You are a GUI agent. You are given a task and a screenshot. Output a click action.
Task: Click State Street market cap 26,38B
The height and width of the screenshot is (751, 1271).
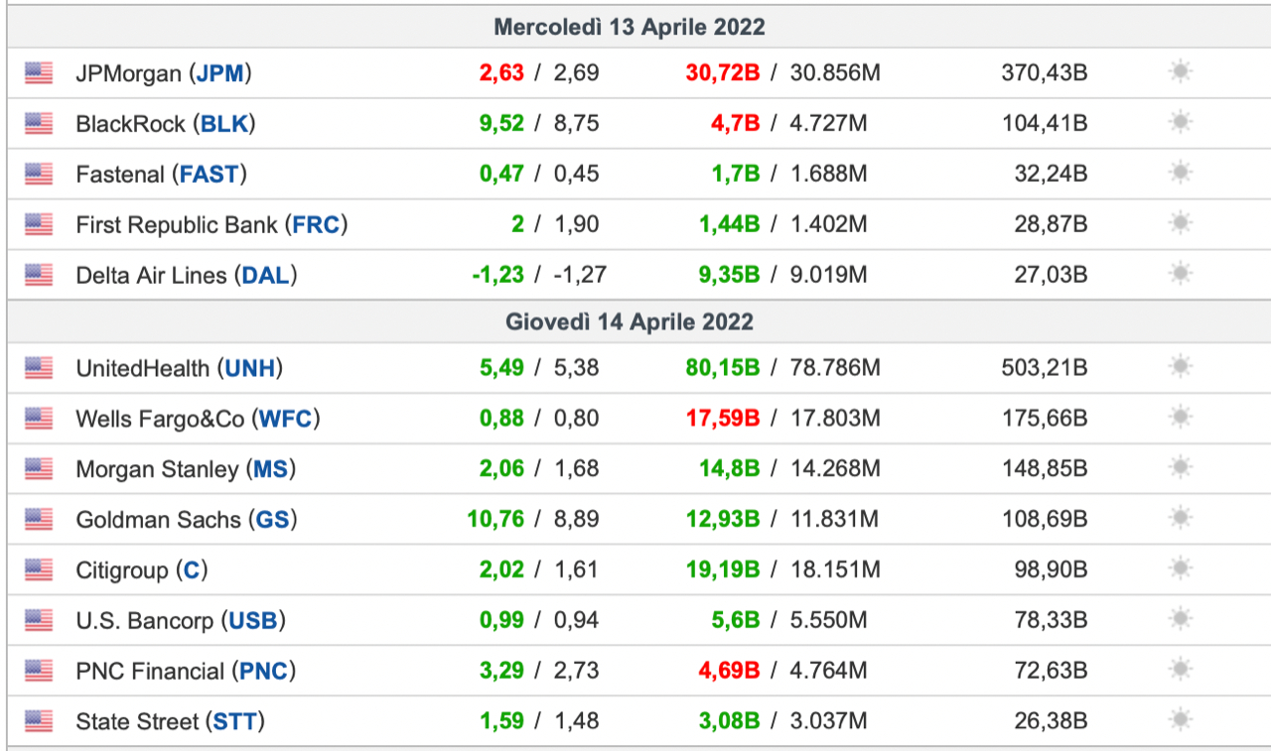pyautogui.click(x=1051, y=722)
